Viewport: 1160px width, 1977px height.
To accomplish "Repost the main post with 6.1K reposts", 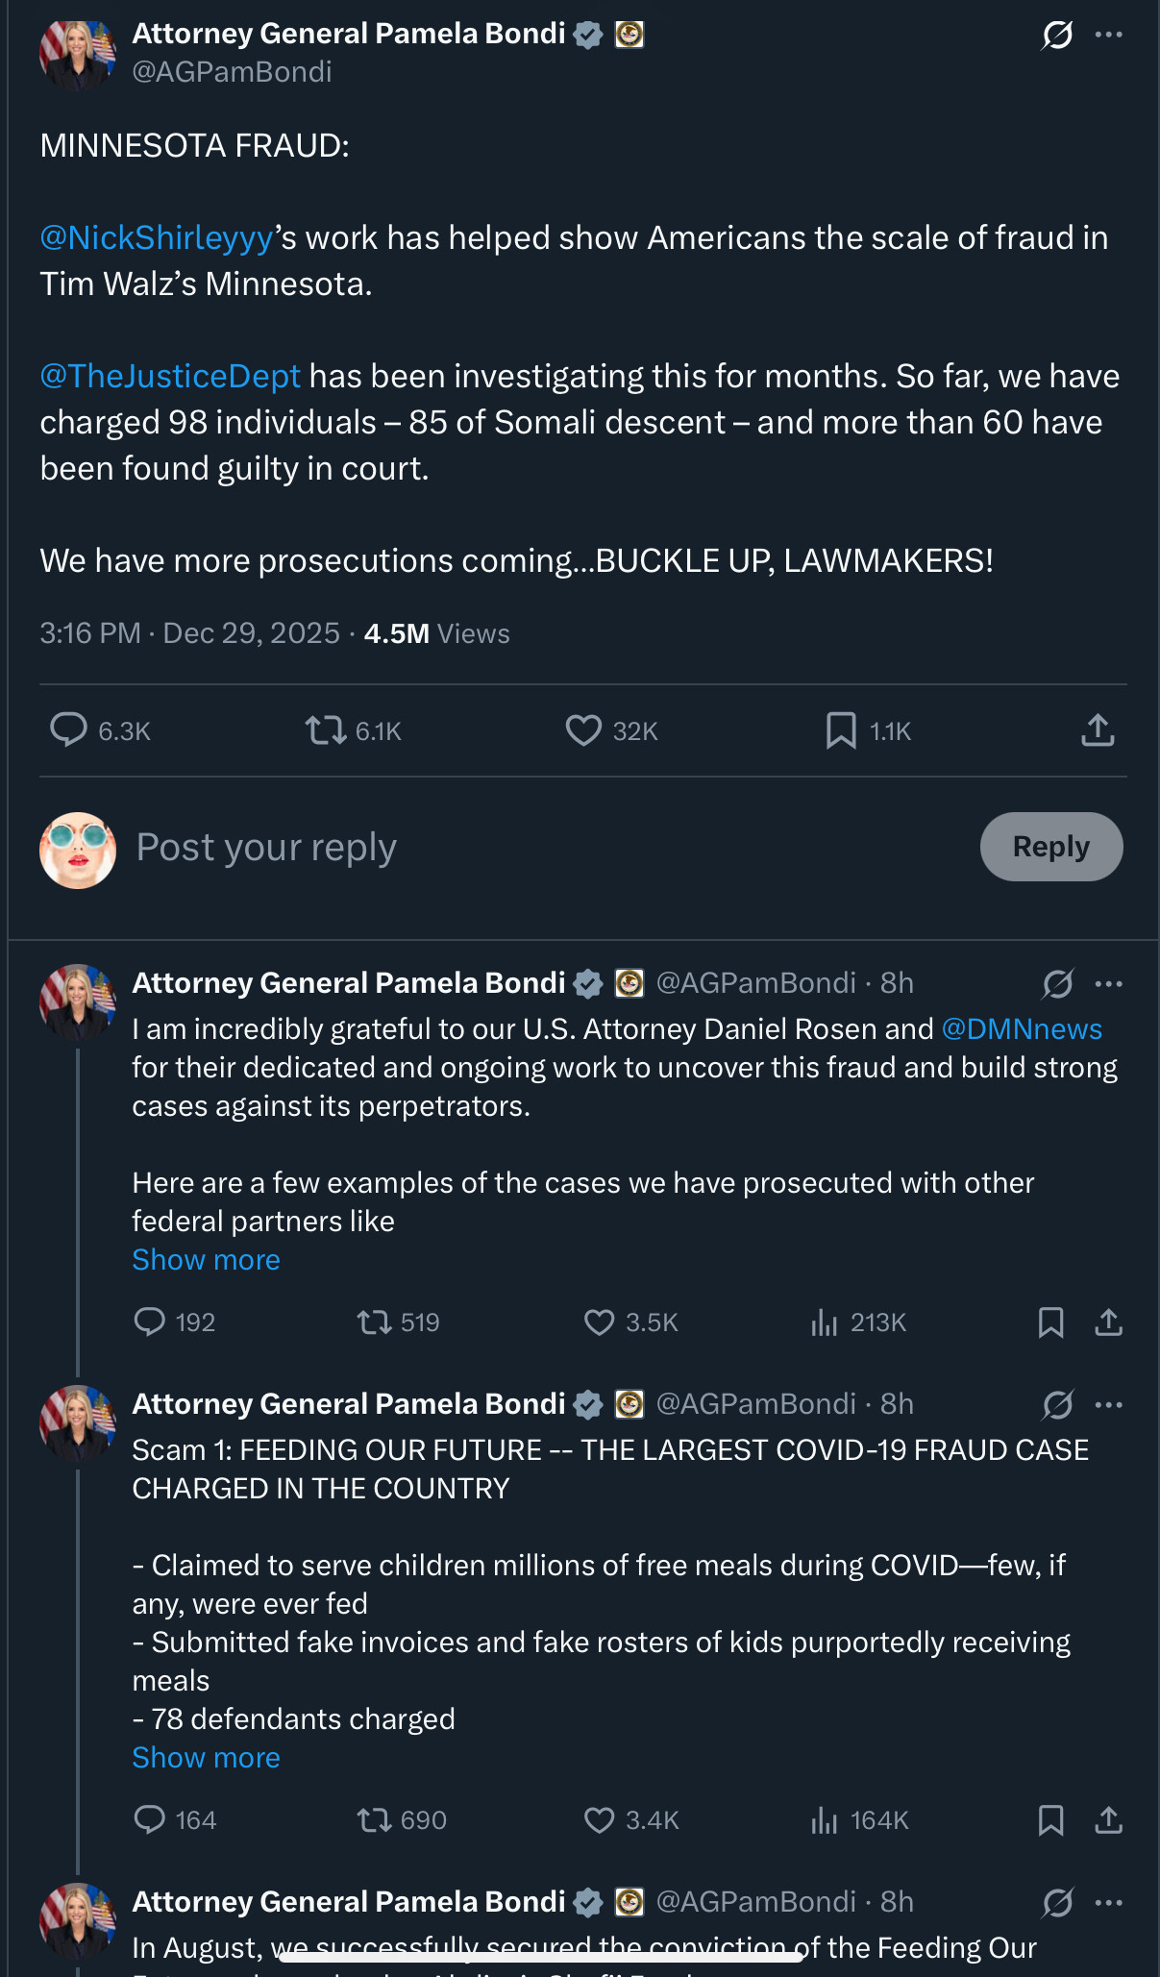I will click(x=327, y=730).
